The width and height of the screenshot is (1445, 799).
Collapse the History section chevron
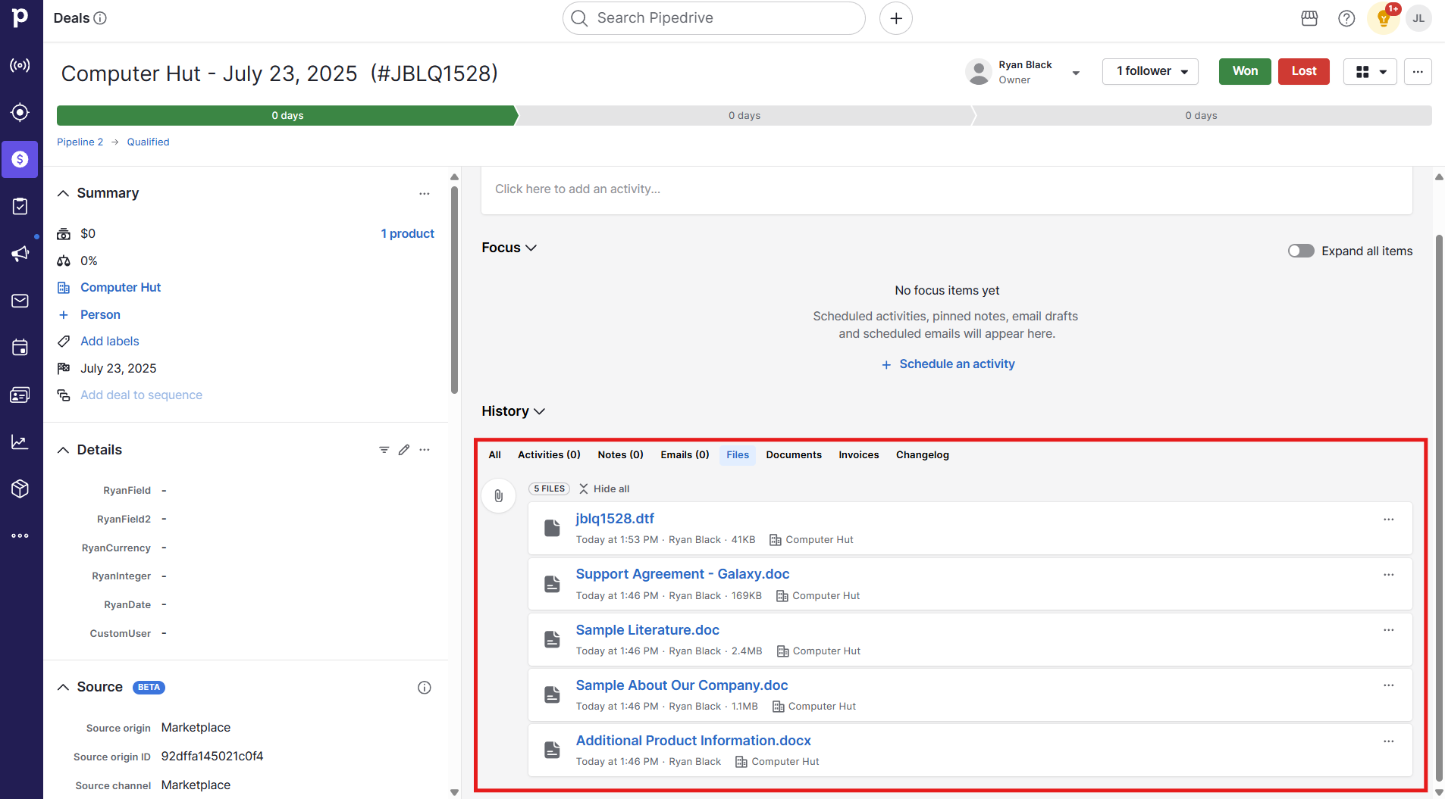tap(540, 411)
